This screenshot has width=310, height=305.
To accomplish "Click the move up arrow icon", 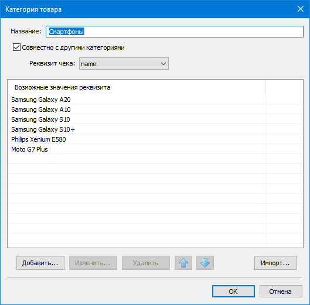I will click(x=183, y=263).
